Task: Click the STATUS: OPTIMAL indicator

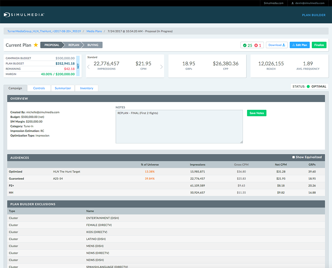Action: click(x=309, y=86)
